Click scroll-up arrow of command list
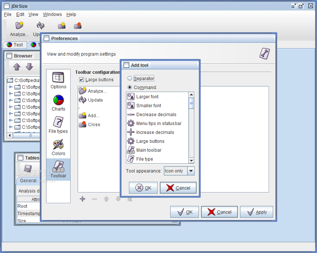The height and width of the screenshot is (253, 317). coord(191,95)
